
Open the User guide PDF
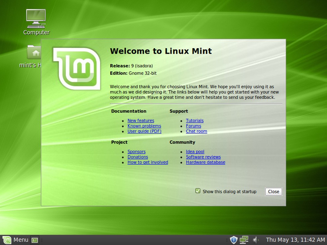(x=144, y=131)
